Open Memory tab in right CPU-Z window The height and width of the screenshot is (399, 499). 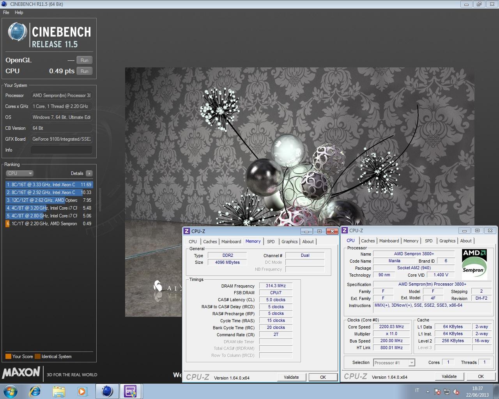pyautogui.click(x=411, y=241)
